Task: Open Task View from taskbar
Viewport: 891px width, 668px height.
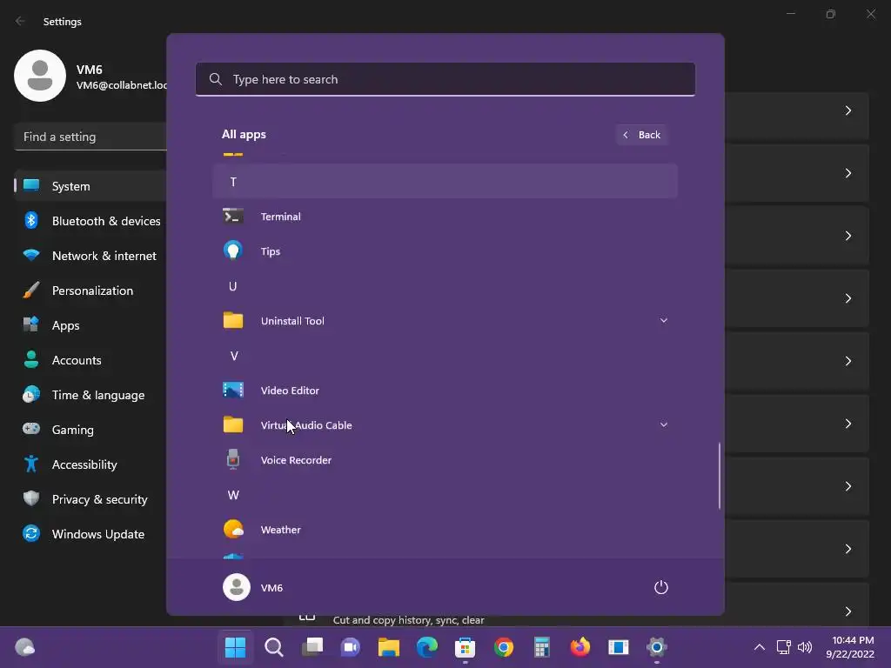Action: tap(312, 647)
